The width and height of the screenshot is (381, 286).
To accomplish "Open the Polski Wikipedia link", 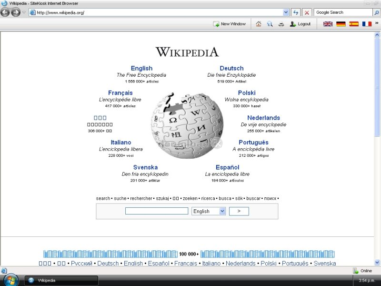I will [x=247, y=93].
